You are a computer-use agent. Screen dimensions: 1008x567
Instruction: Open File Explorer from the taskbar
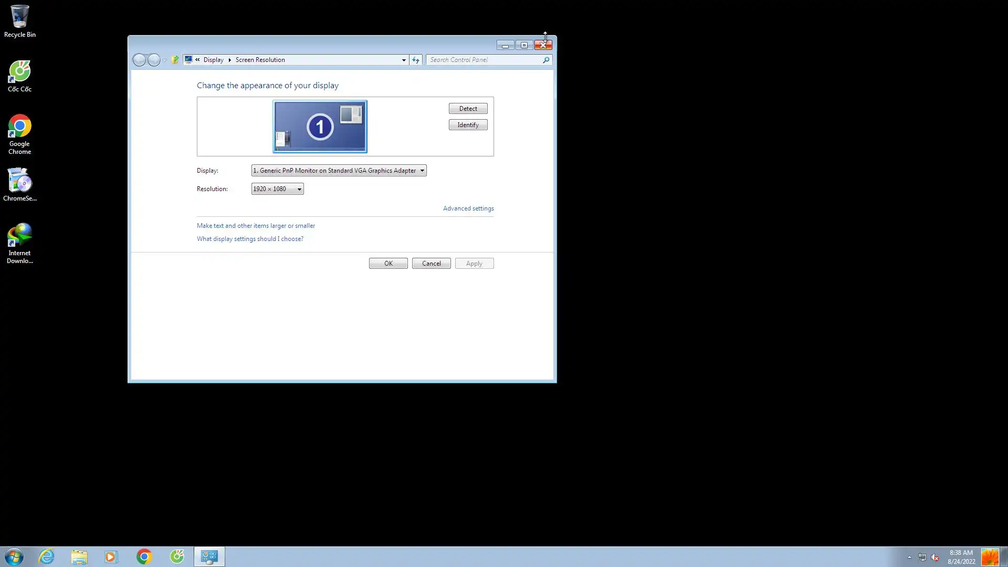click(79, 556)
